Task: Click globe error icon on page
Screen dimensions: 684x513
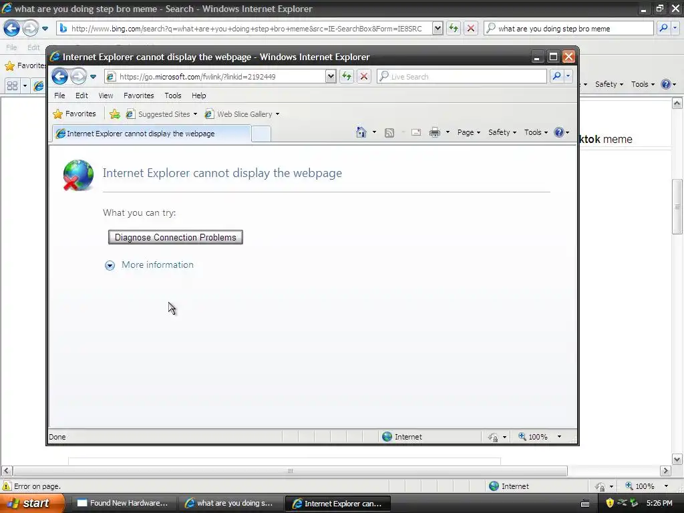Action: pyautogui.click(x=78, y=176)
